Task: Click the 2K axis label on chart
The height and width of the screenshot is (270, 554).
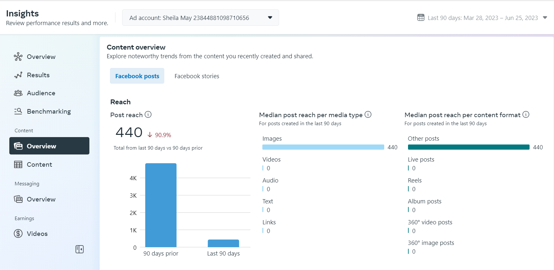Action: point(133,213)
